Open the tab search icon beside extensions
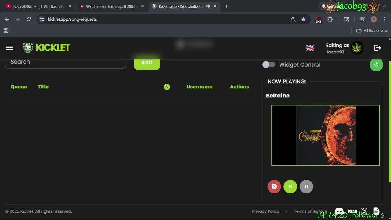The image size is (391, 220). click(346, 19)
